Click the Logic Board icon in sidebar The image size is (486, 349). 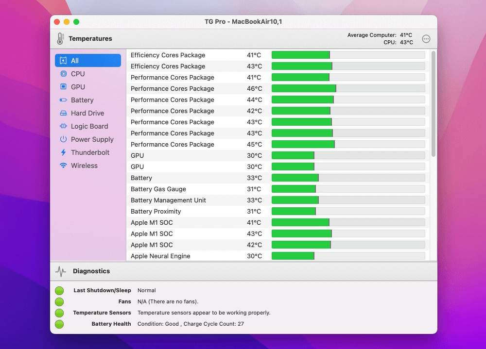coord(63,126)
